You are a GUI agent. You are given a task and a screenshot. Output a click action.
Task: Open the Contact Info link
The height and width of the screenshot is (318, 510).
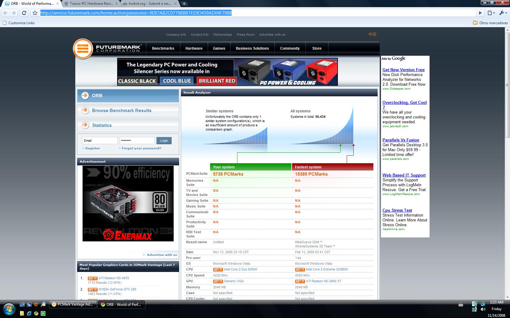click(x=200, y=35)
